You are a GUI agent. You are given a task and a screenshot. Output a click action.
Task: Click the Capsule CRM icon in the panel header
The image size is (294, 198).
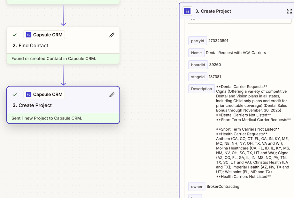(187, 11)
